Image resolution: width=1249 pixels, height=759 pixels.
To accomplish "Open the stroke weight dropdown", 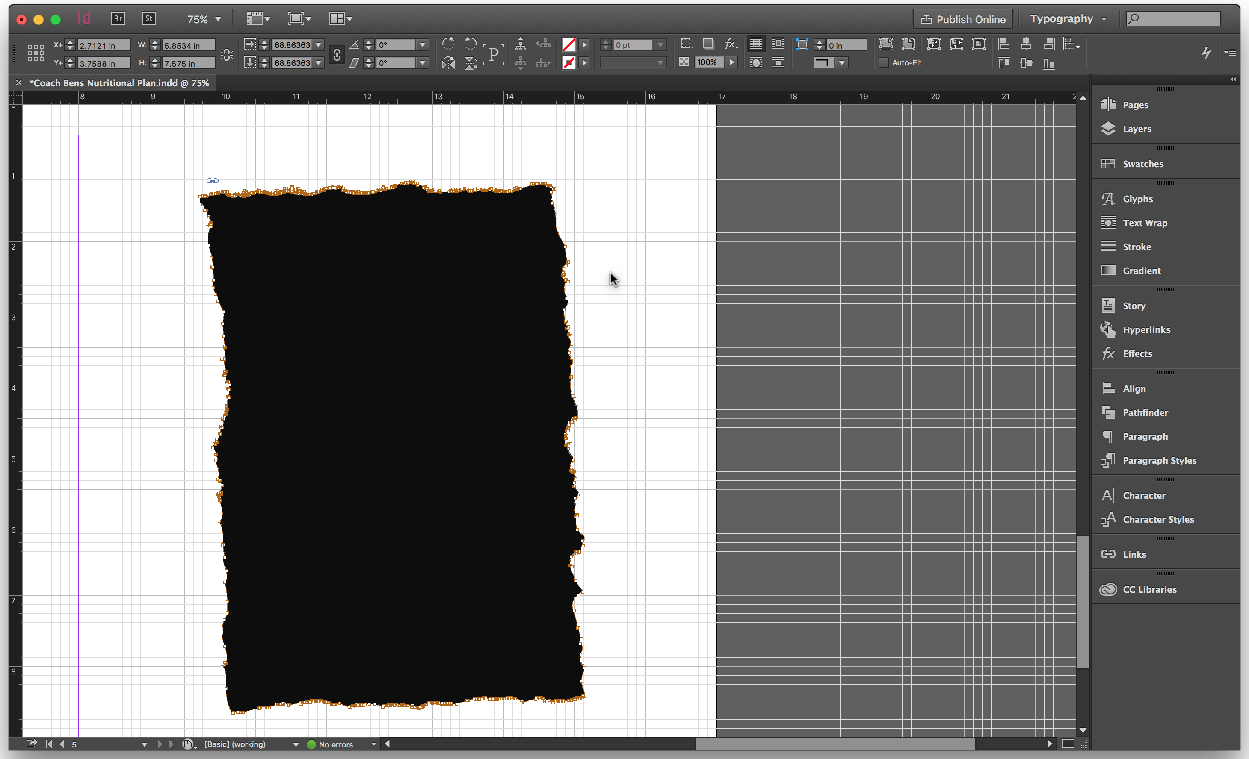I will pyautogui.click(x=660, y=44).
